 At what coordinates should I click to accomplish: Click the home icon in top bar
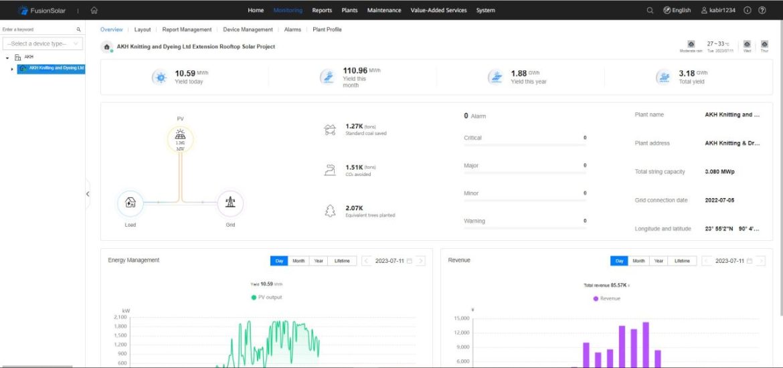[94, 10]
